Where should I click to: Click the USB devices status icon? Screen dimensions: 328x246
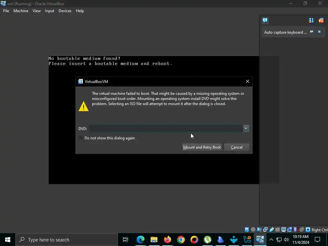pyautogui.click(x=272, y=229)
